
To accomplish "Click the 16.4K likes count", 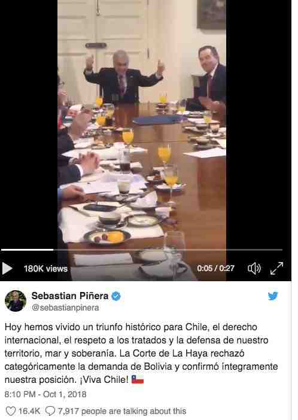I will 29,411.
